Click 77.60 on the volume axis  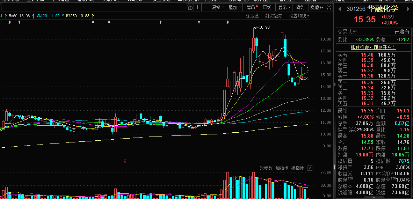coord(326,172)
